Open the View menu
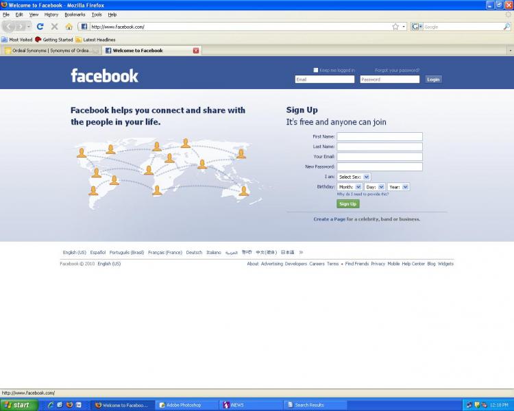 (x=34, y=15)
